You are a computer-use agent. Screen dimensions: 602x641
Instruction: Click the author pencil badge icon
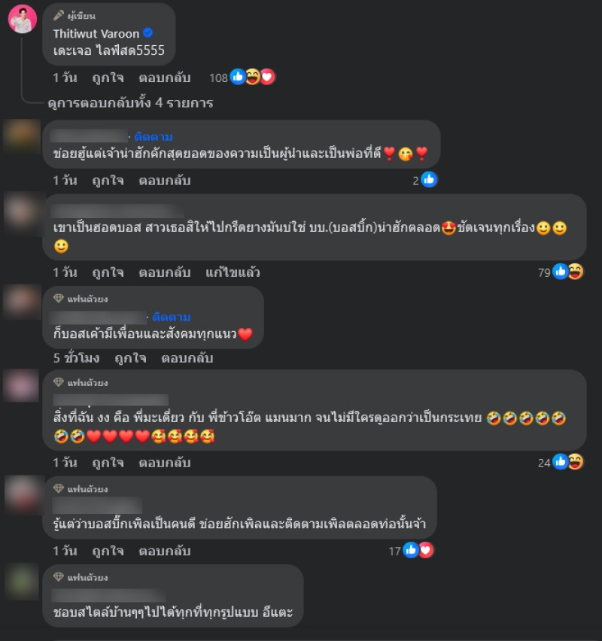pos(59,16)
